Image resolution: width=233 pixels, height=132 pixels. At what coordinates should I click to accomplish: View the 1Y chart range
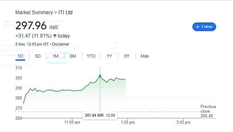pyautogui.click(x=109, y=56)
